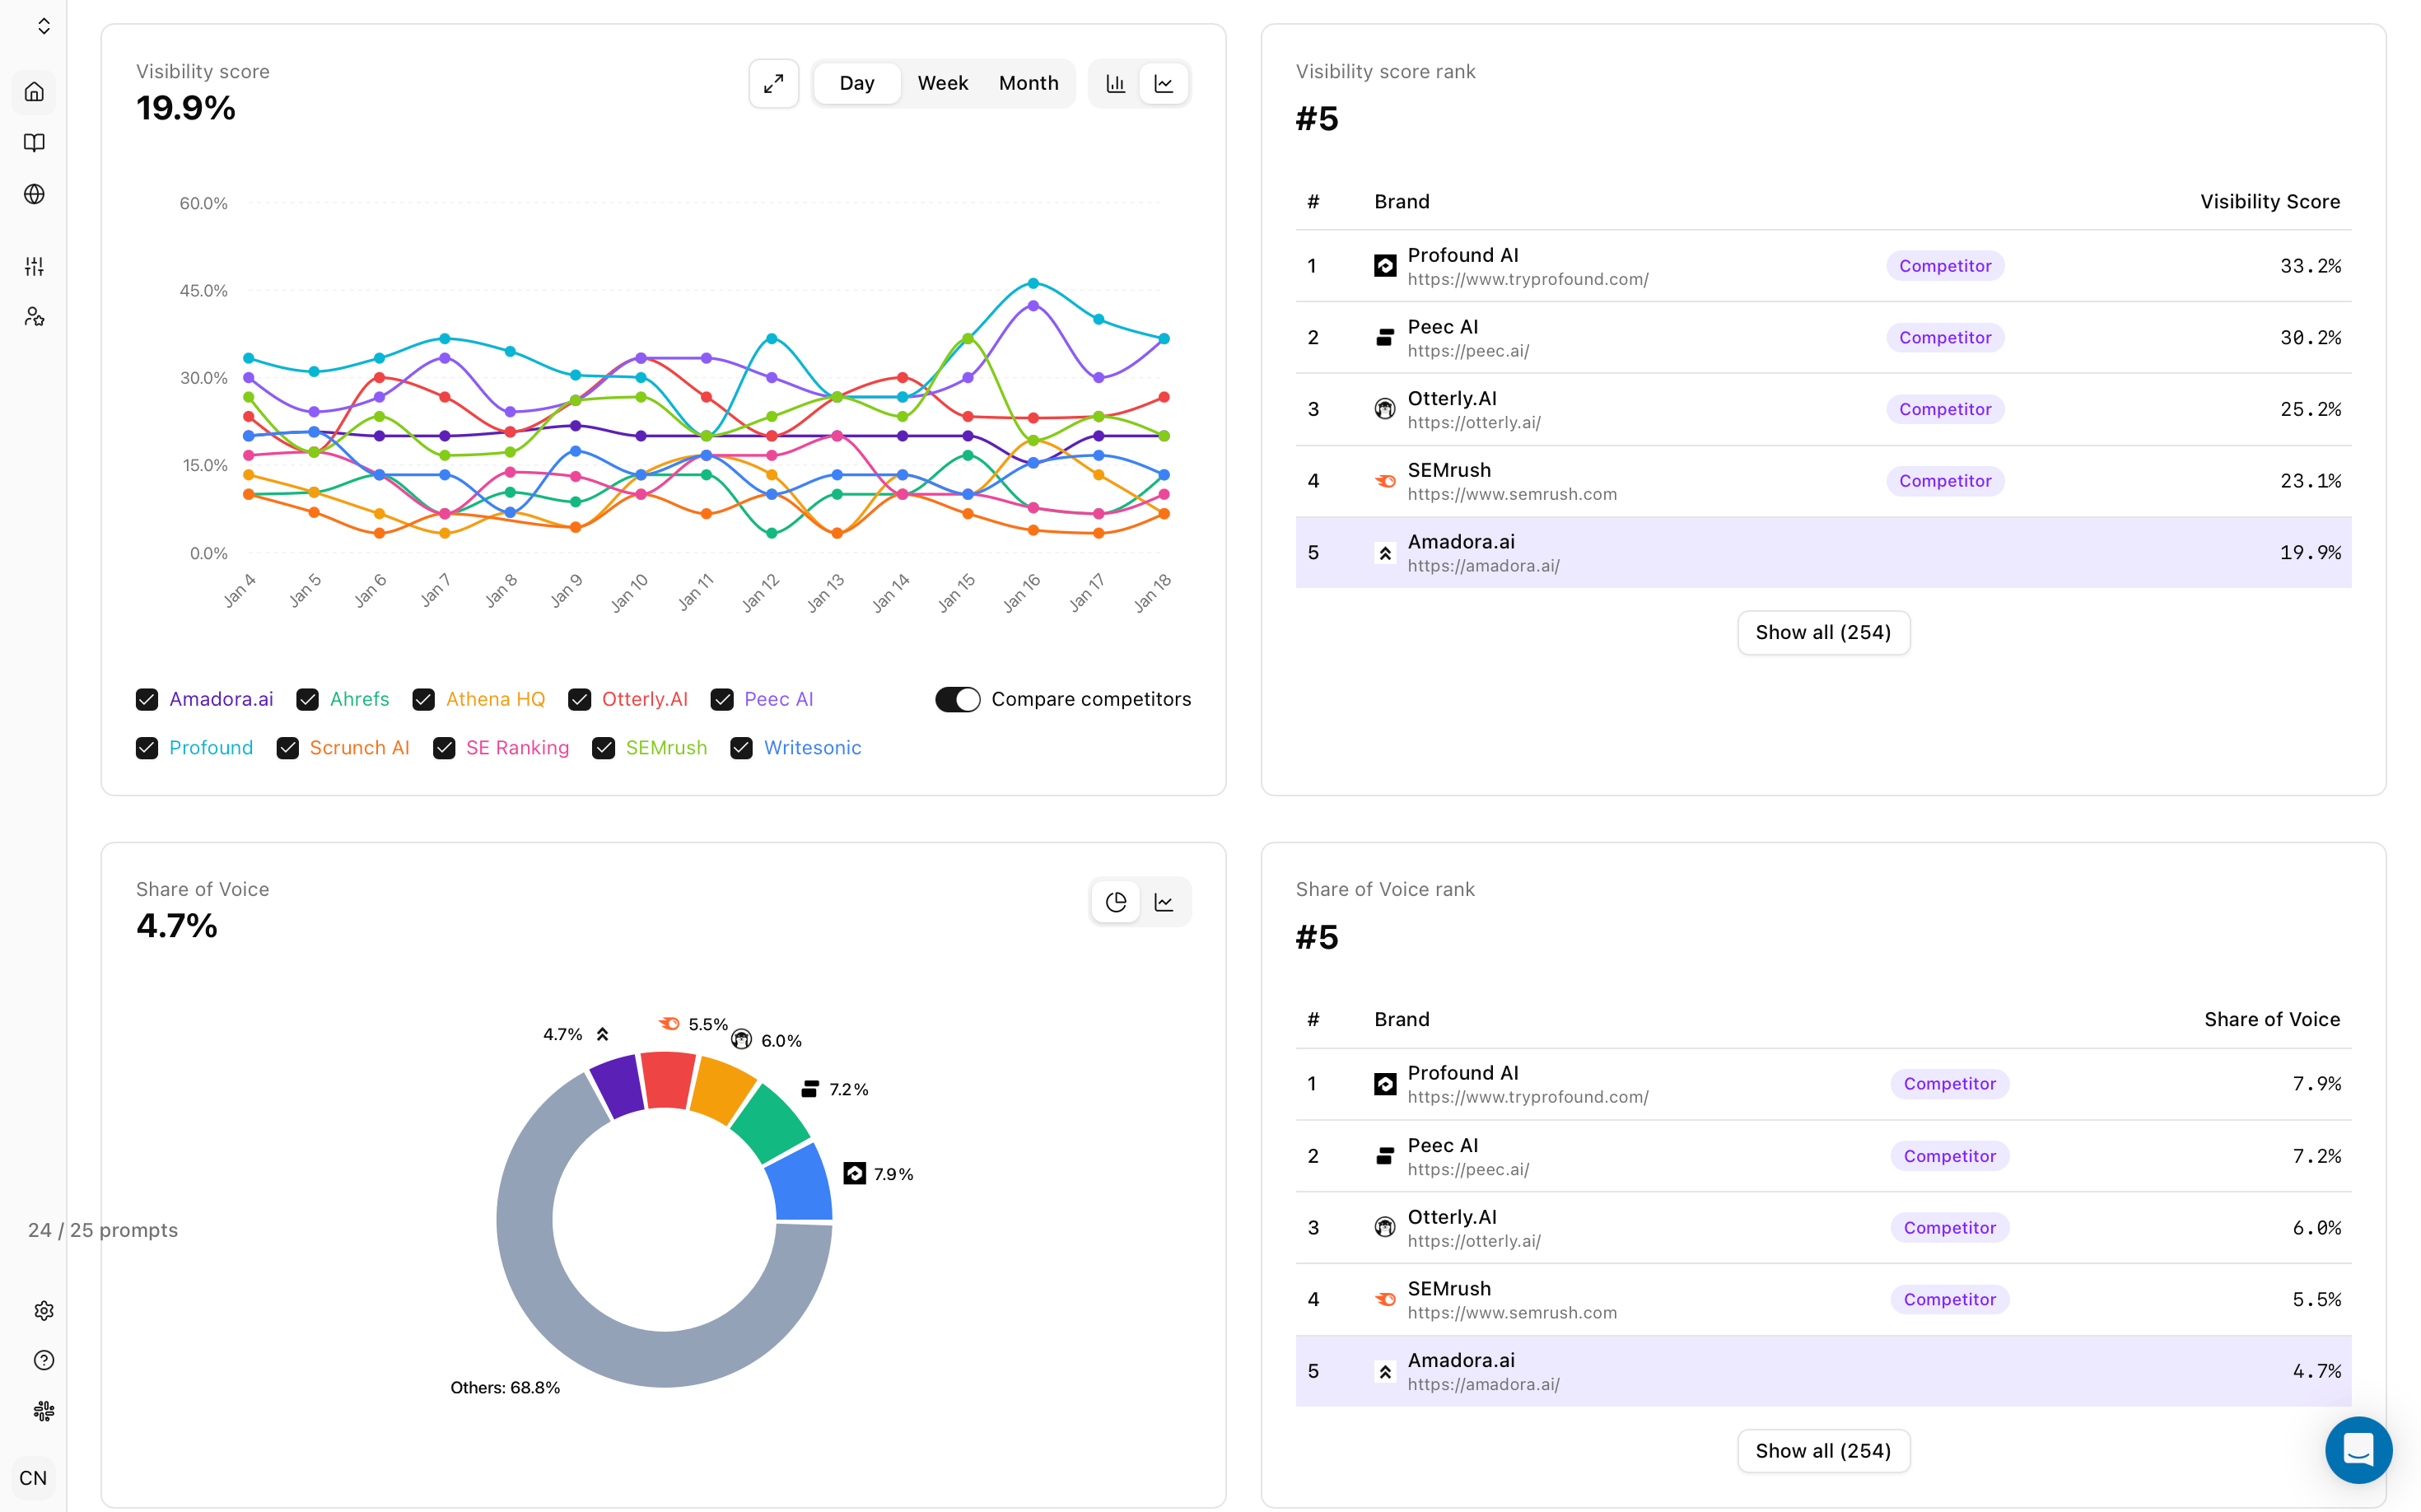Open the help question mark icon
This screenshot has height=1512, width=2421.
pos(44,1360)
